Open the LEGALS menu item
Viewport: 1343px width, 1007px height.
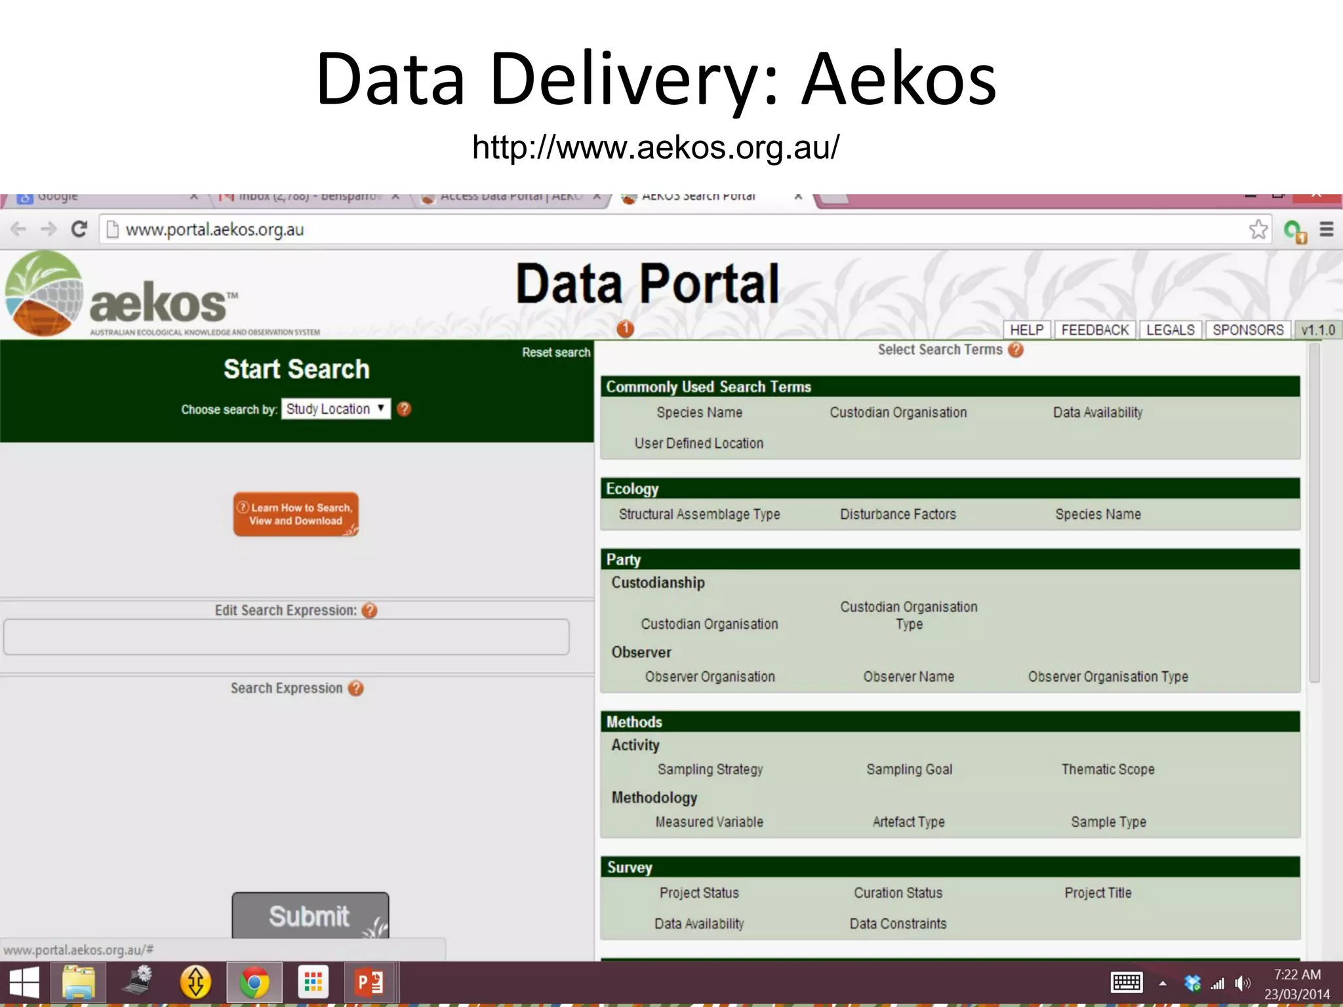1171,330
